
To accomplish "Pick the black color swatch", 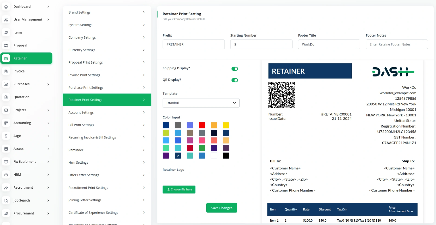I will coord(226,156).
